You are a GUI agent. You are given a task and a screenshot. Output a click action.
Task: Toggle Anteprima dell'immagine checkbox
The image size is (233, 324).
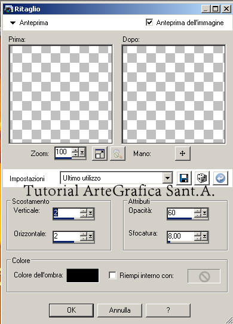tap(149, 22)
